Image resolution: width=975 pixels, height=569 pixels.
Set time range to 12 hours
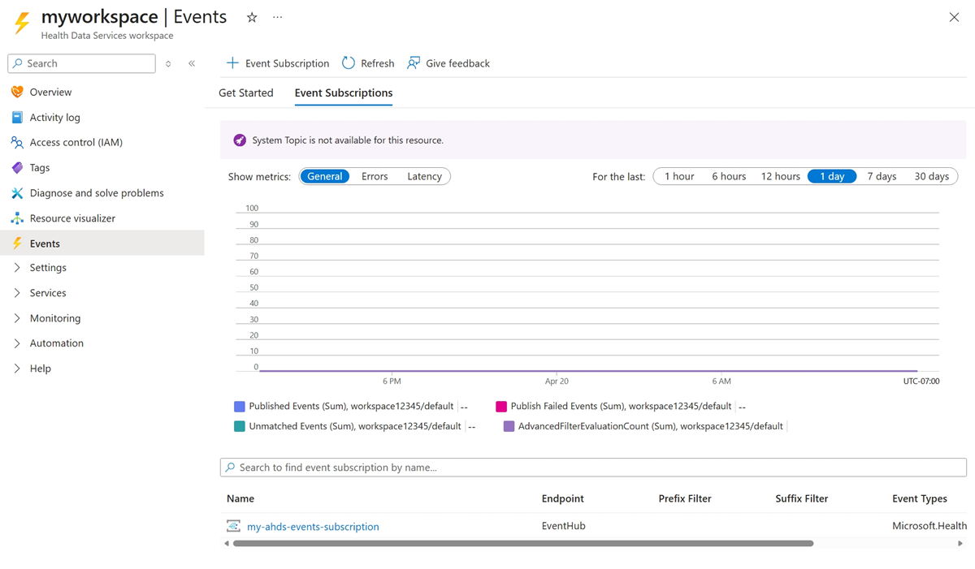[780, 176]
